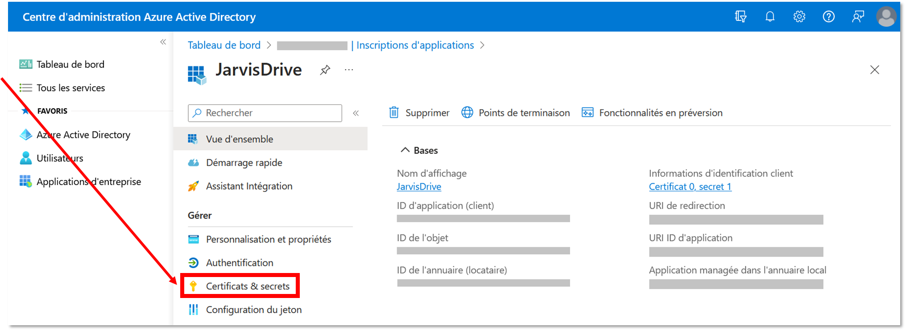
Task: Click the Nom d'affichage label
Action: click(x=432, y=173)
